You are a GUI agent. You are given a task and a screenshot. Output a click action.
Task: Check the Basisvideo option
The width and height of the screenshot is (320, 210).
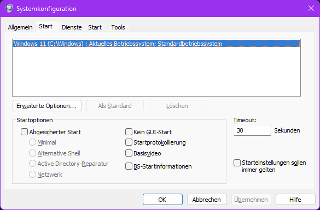[129, 153]
